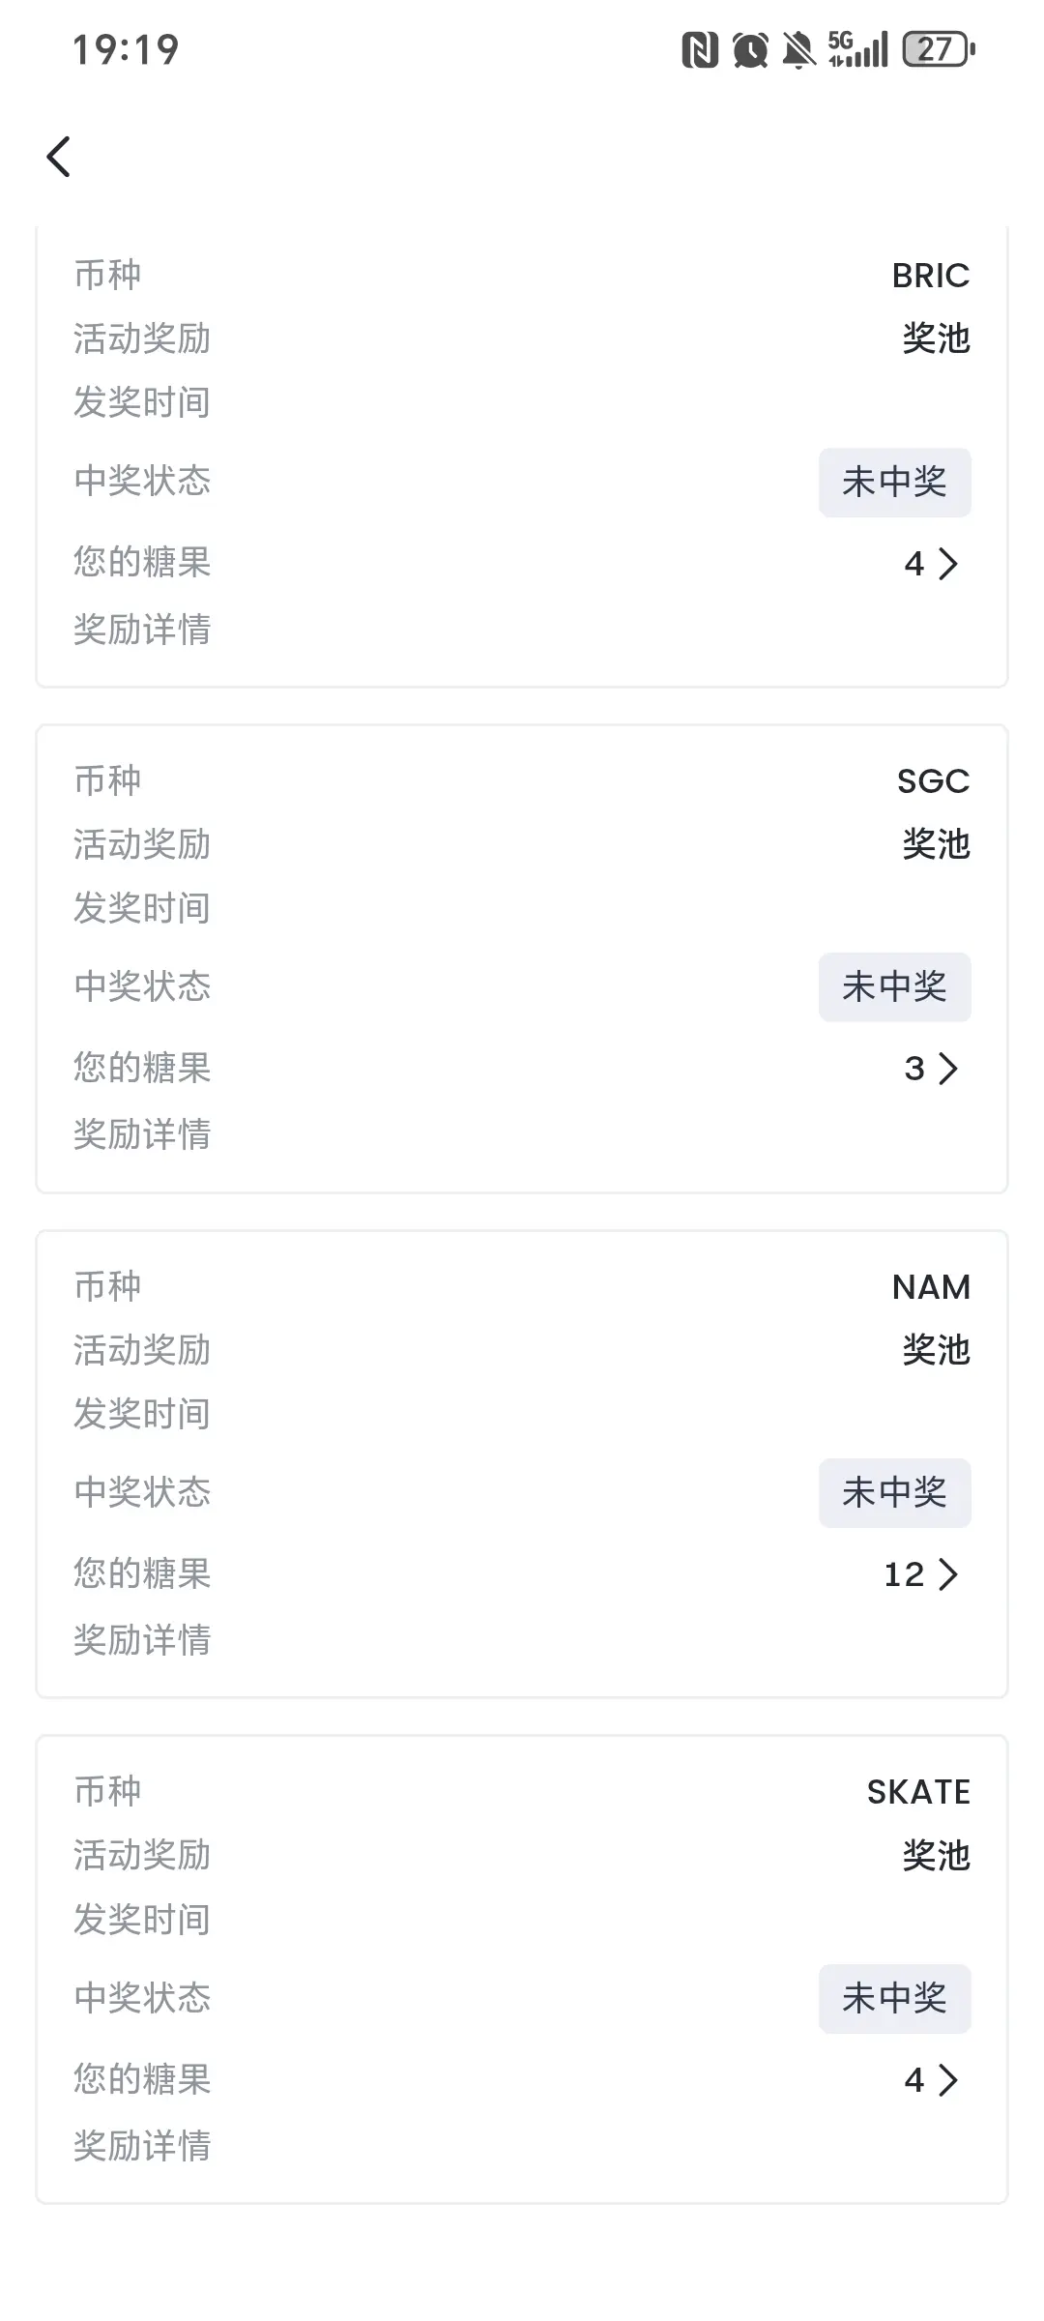This screenshot has width=1044, height=2321.
Task: Tap the alarm clock status icon
Action: 750,49
